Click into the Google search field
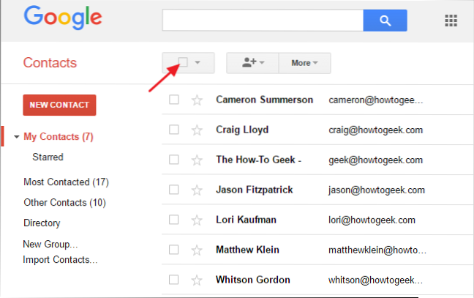The image size is (474, 298). pyautogui.click(x=263, y=21)
